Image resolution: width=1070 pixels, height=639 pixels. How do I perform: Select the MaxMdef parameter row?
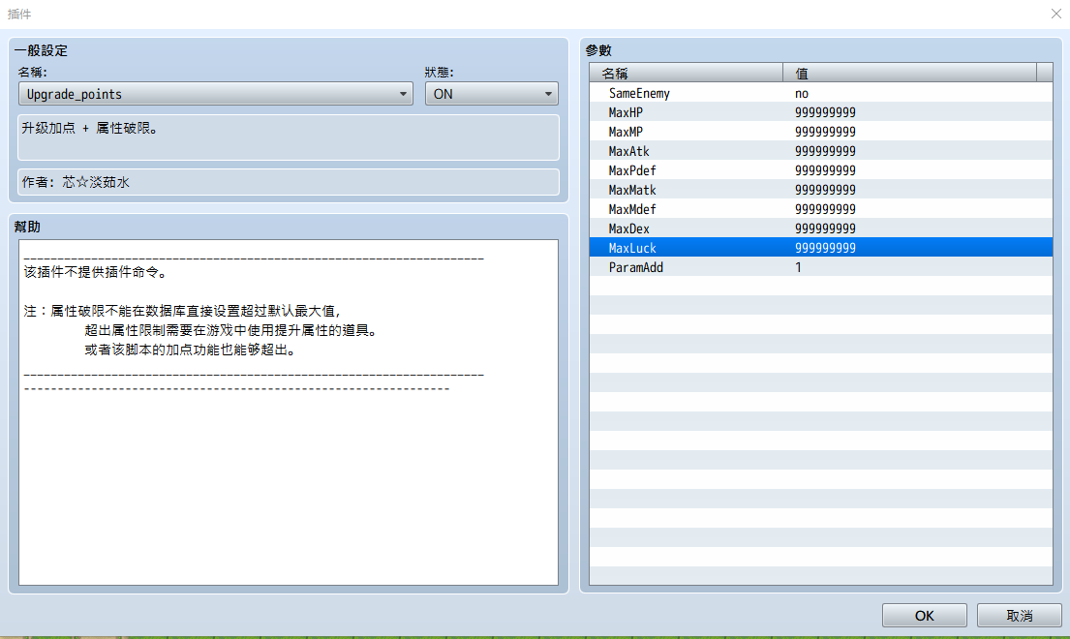coord(821,209)
